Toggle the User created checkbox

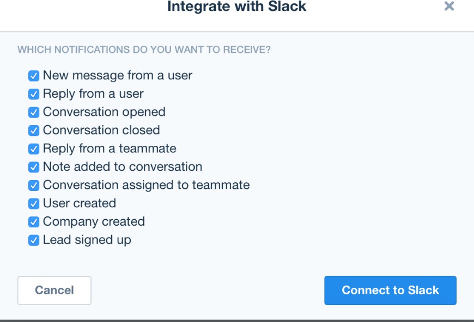click(x=34, y=203)
